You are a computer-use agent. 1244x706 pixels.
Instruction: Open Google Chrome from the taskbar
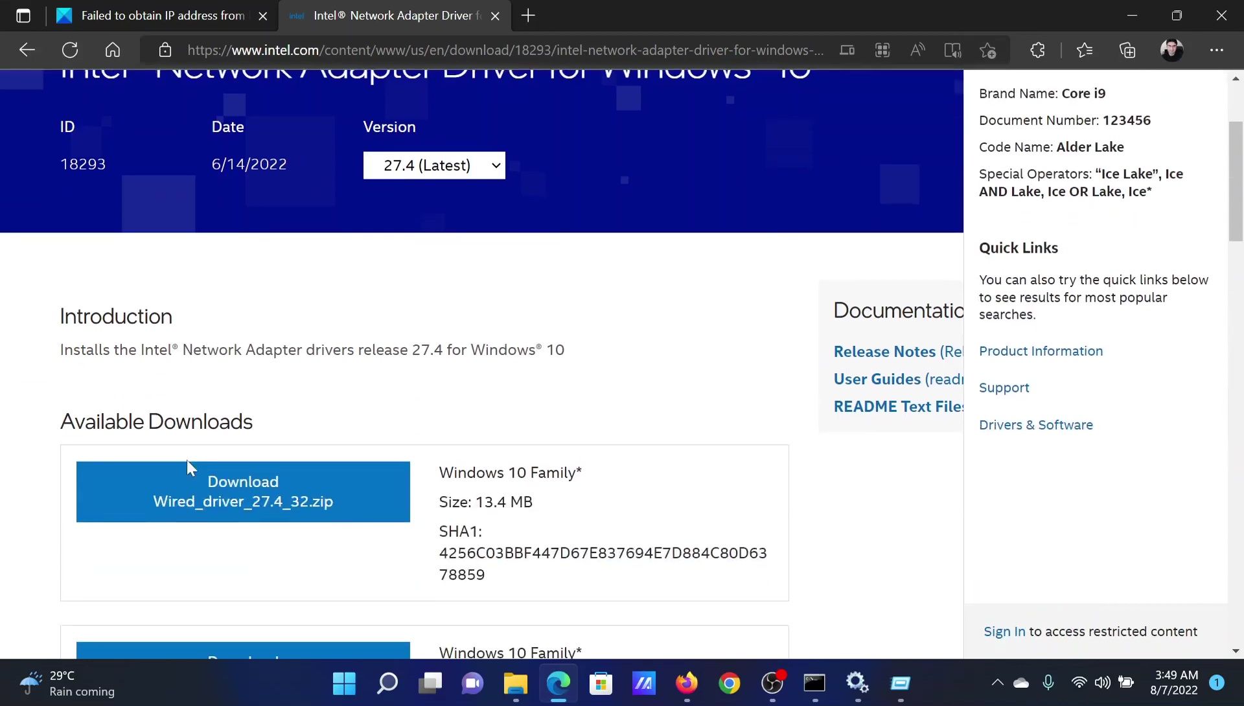730,683
